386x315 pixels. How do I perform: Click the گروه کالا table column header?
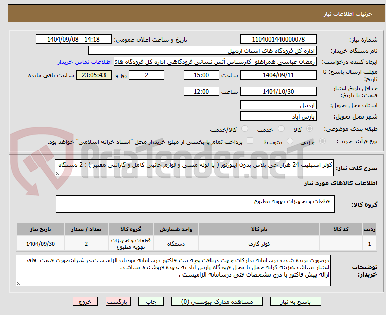(x=130, y=229)
